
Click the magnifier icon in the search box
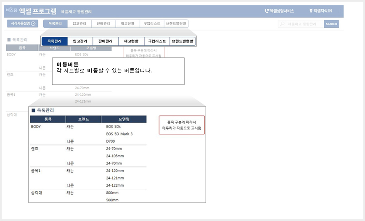click(x=282, y=24)
